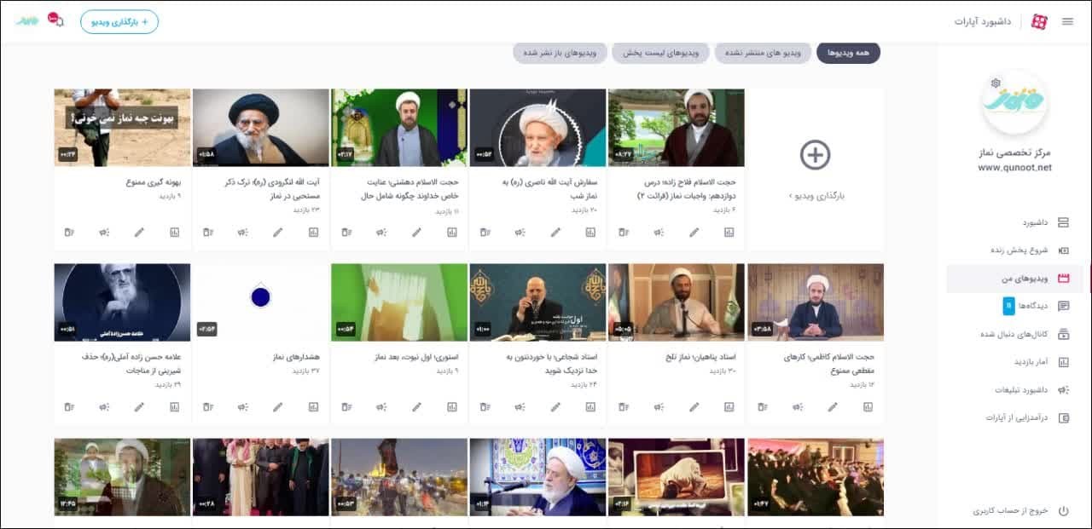This screenshot has width=1092, height=529.
Task: Click the live search icon at top left
Action: (x=55, y=20)
